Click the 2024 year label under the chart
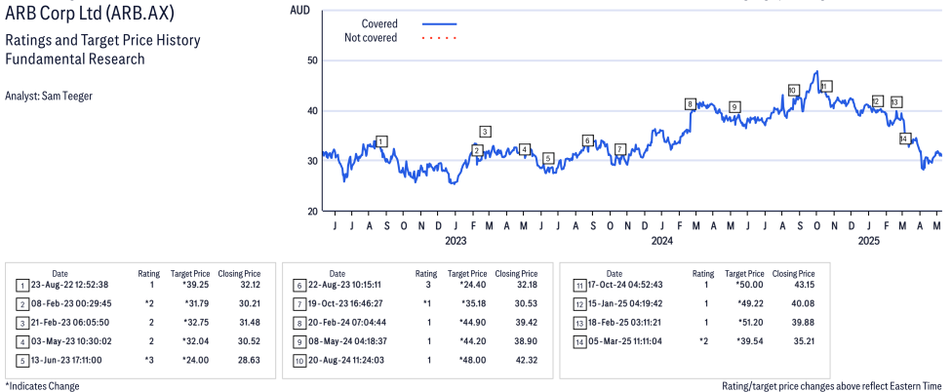This screenshot has width=952, height=392. [662, 241]
